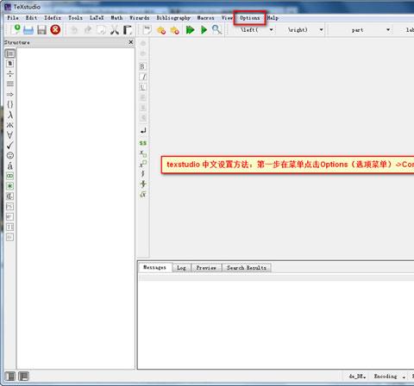This screenshot has width=414, height=386.
Task: Expand the \right) dropdown
Action: point(321,30)
